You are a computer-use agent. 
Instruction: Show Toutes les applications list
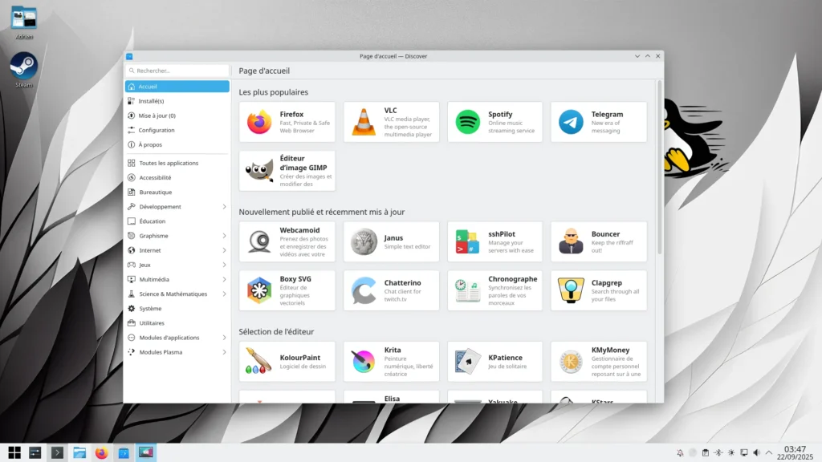point(168,163)
